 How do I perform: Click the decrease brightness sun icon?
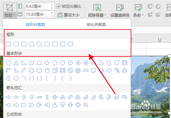[x=158, y=15]
